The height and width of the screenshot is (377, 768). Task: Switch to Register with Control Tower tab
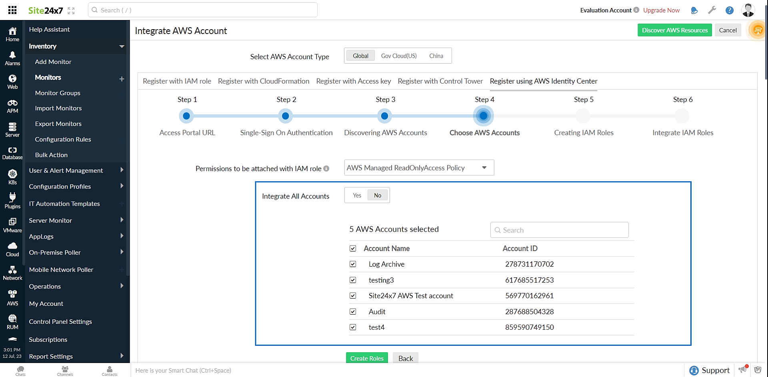(440, 81)
